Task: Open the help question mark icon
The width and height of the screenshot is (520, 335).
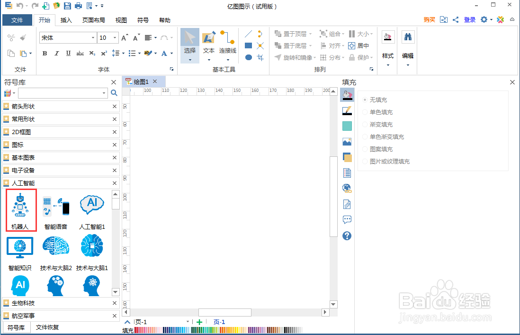Action: (x=347, y=236)
